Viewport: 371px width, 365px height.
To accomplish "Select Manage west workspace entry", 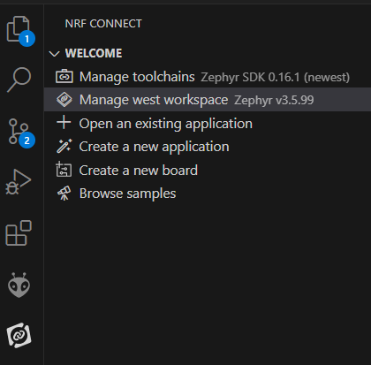I will [x=208, y=100].
